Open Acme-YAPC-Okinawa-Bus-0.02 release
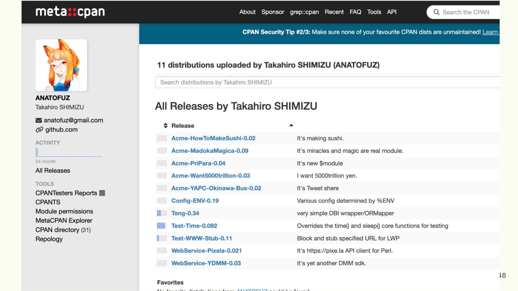The height and width of the screenshot is (291, 518). click(216, 188)
